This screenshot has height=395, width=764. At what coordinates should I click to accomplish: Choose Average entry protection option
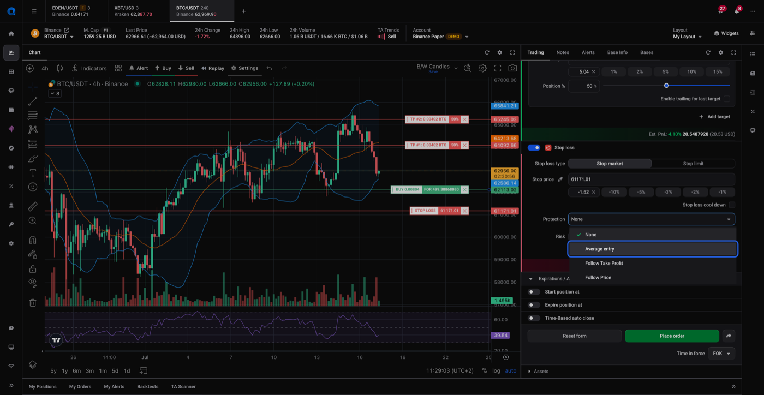pyautogui.click(x=653, y=249)
